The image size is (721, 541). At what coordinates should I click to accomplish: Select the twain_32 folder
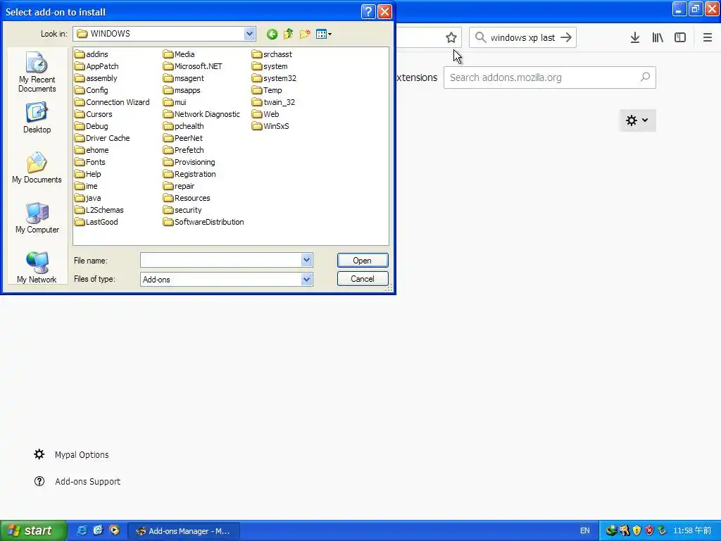coord(274,102)
